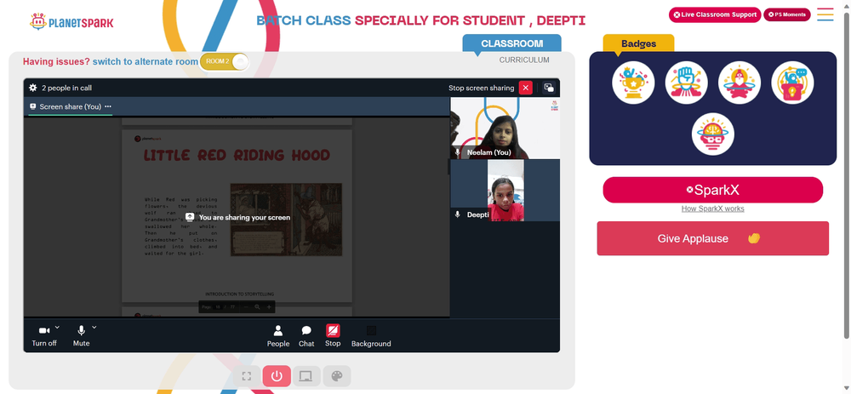
Task: Switch to the CLASSROOM tab
Action: pos(511,43)
